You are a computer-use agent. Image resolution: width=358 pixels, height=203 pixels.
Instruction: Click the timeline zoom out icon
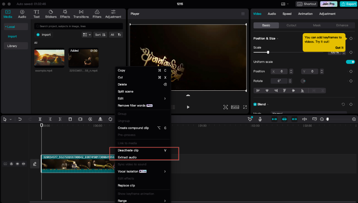(x=322, y=119)
